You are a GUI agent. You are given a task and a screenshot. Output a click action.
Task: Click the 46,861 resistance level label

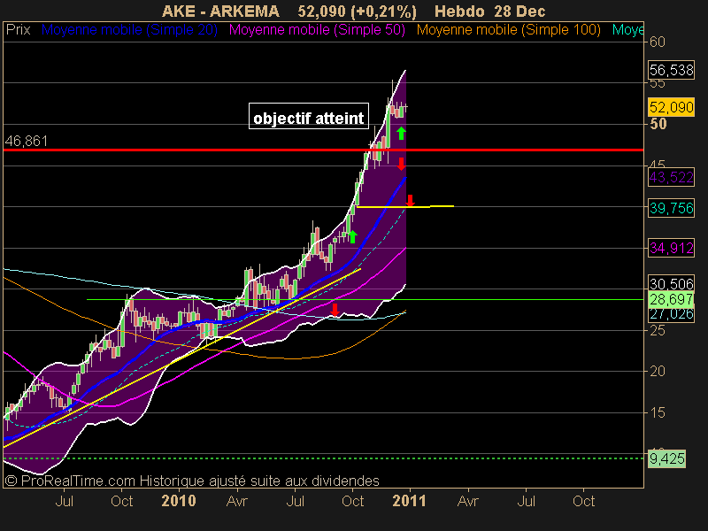(x=27, y=141)
